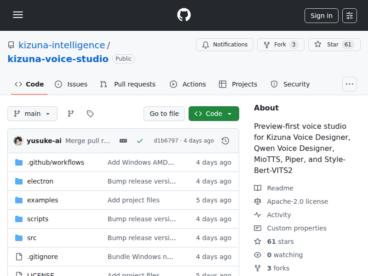Open the command palette icon in the header
This screenshot has height=276, width=368.
349,15
